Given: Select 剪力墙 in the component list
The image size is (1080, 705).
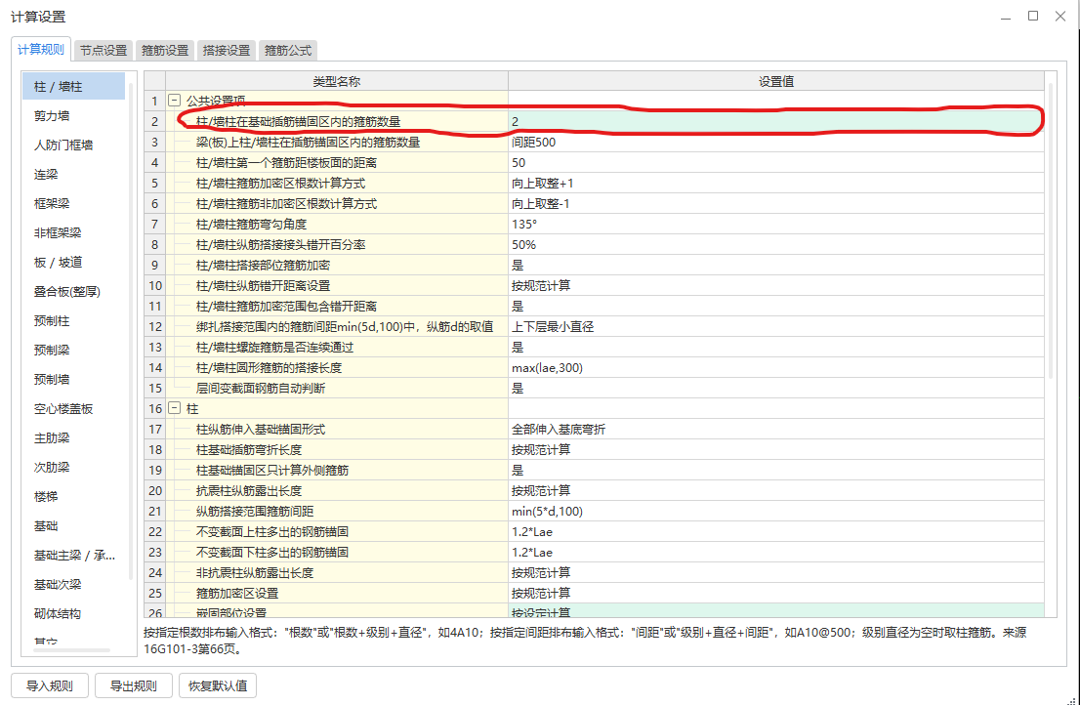Looking at the screenshot, I should click(73, 115).
